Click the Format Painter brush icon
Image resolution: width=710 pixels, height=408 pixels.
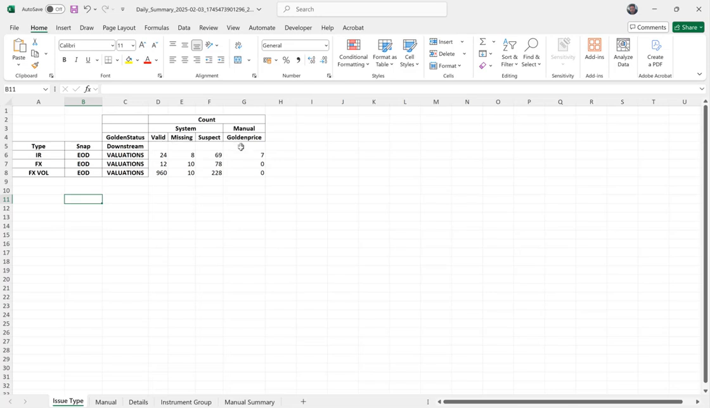tap(35, 66)
